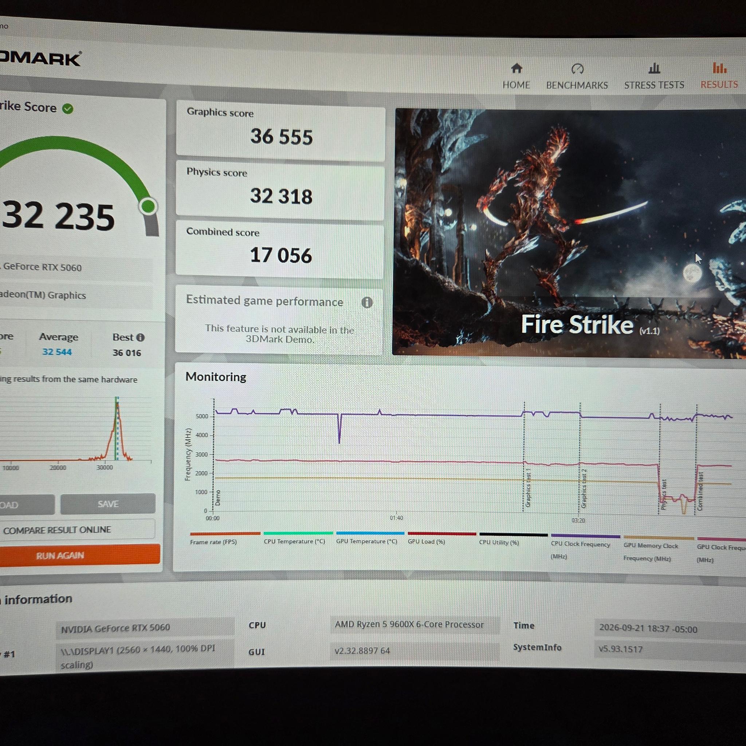746x746 pixels.
Task: Click the GeForce RTX 5060 row under the score
Action: click(76, 267)
